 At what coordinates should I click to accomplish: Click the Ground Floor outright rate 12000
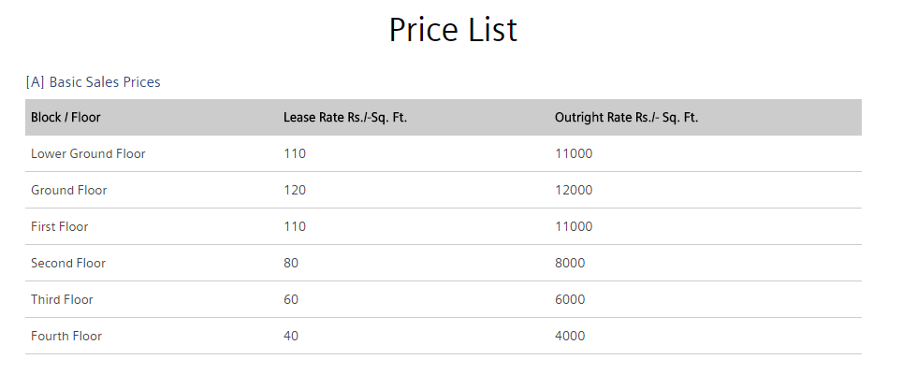pos(574,190)
